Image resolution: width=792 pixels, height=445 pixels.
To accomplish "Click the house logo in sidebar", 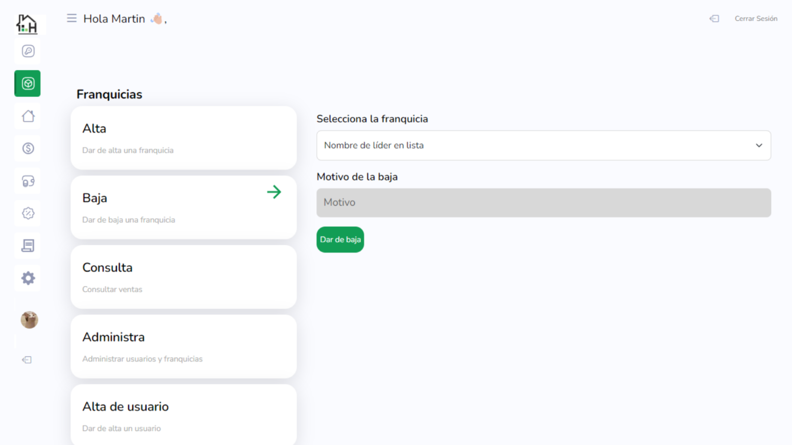I will pos(27,24).
